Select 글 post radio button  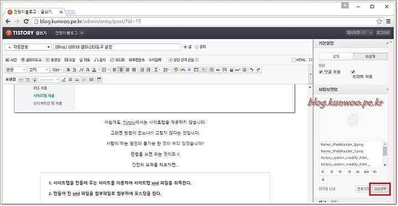(x=185, y=47)
